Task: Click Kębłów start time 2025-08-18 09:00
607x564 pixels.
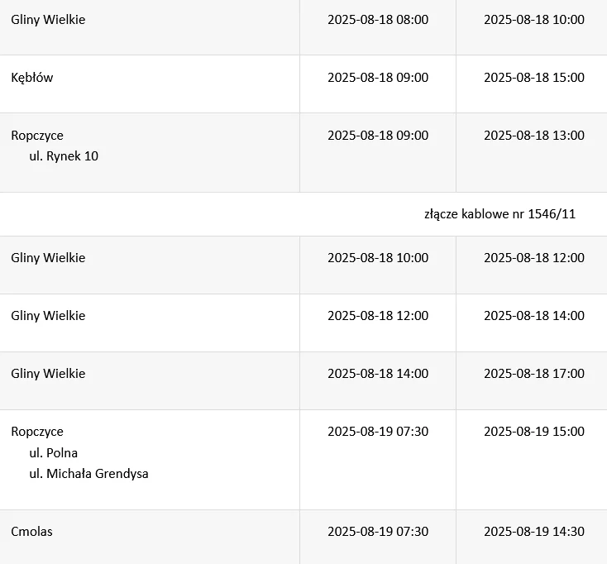Action: [378, 78]
